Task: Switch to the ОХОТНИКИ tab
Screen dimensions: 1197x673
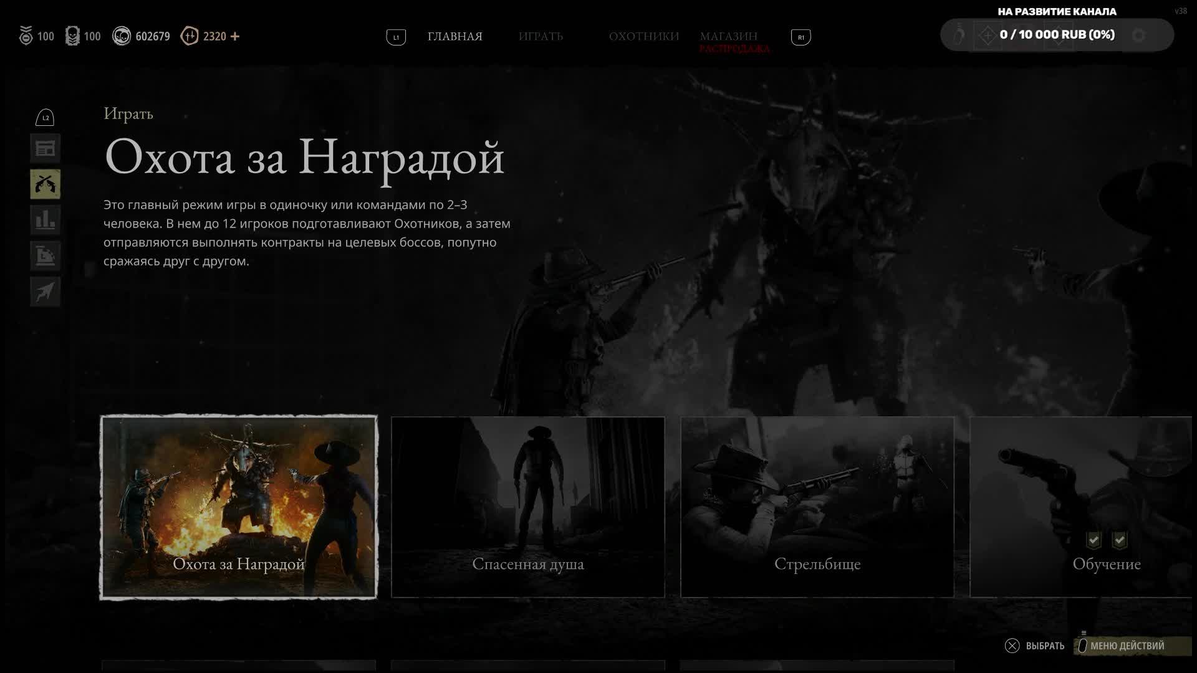Action: pos(643,37)
